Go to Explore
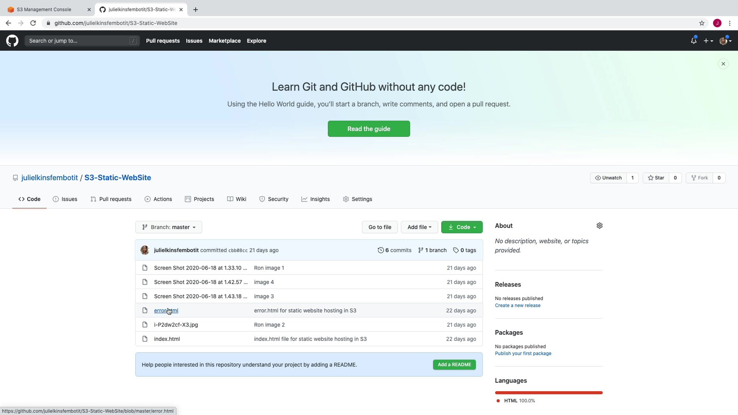Screen dimensions: 738x415 click(257, 41)
